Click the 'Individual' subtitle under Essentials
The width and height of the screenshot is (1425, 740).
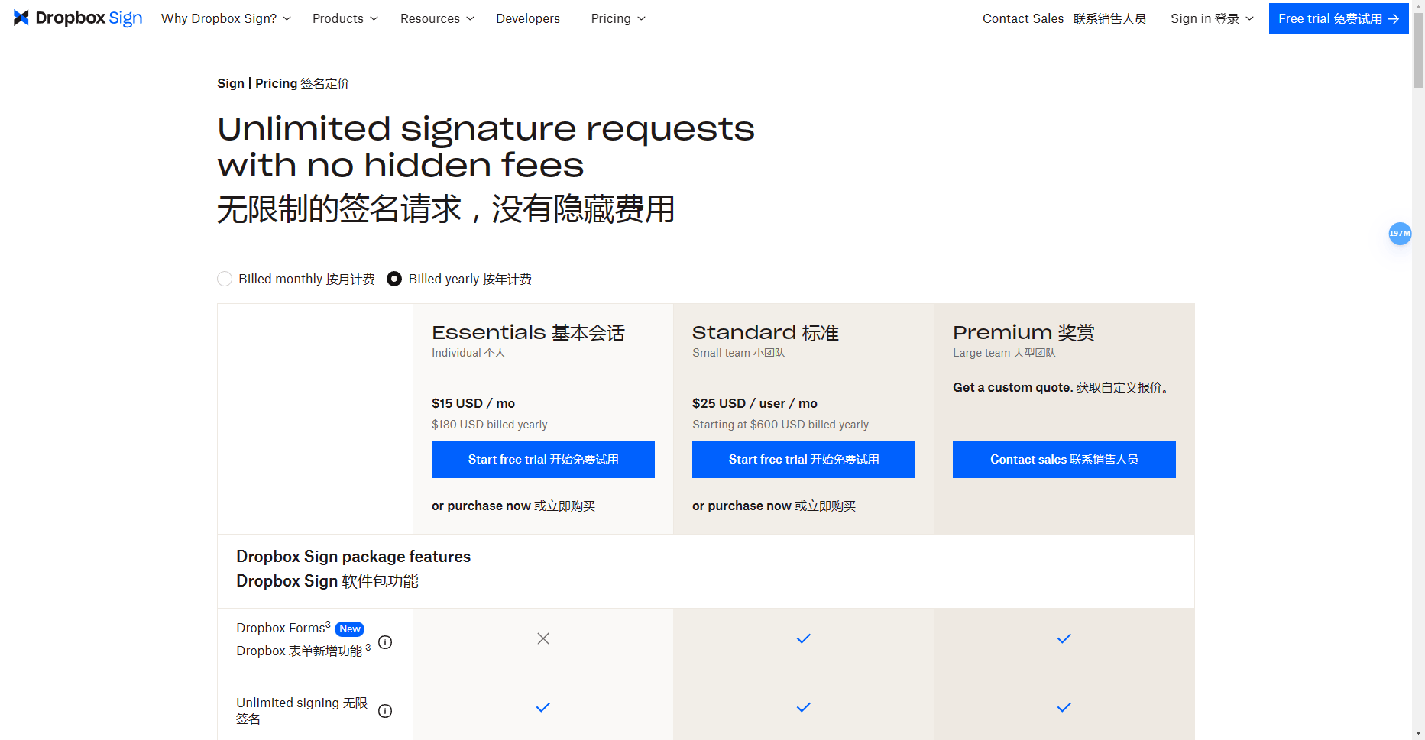[x=468, y=353]
